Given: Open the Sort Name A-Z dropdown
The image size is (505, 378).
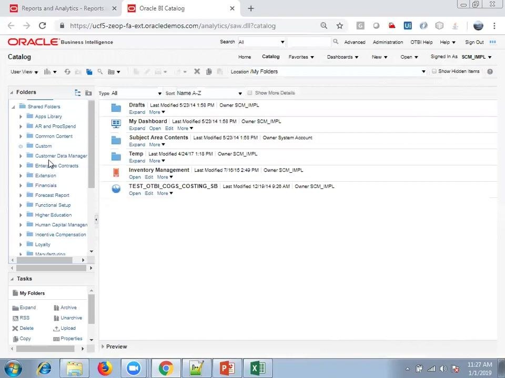Looking at the screenshot, I should click(209, 93).
